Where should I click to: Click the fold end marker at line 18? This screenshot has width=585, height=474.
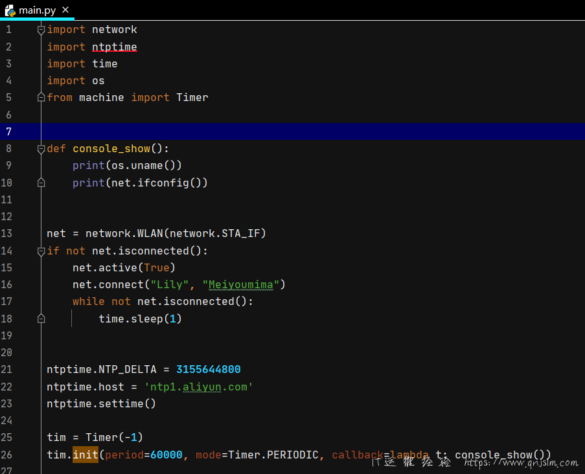tap(41, 319)
